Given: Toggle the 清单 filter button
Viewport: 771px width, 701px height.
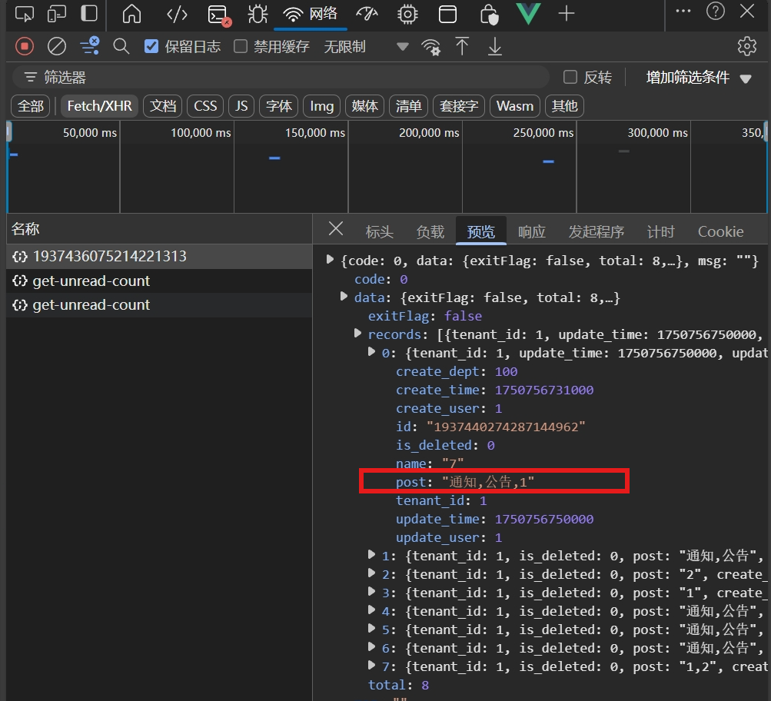Looking at the screenshot, I should 408,106.
